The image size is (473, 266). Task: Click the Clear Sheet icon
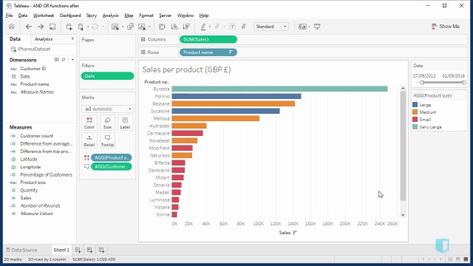(142, 27)
